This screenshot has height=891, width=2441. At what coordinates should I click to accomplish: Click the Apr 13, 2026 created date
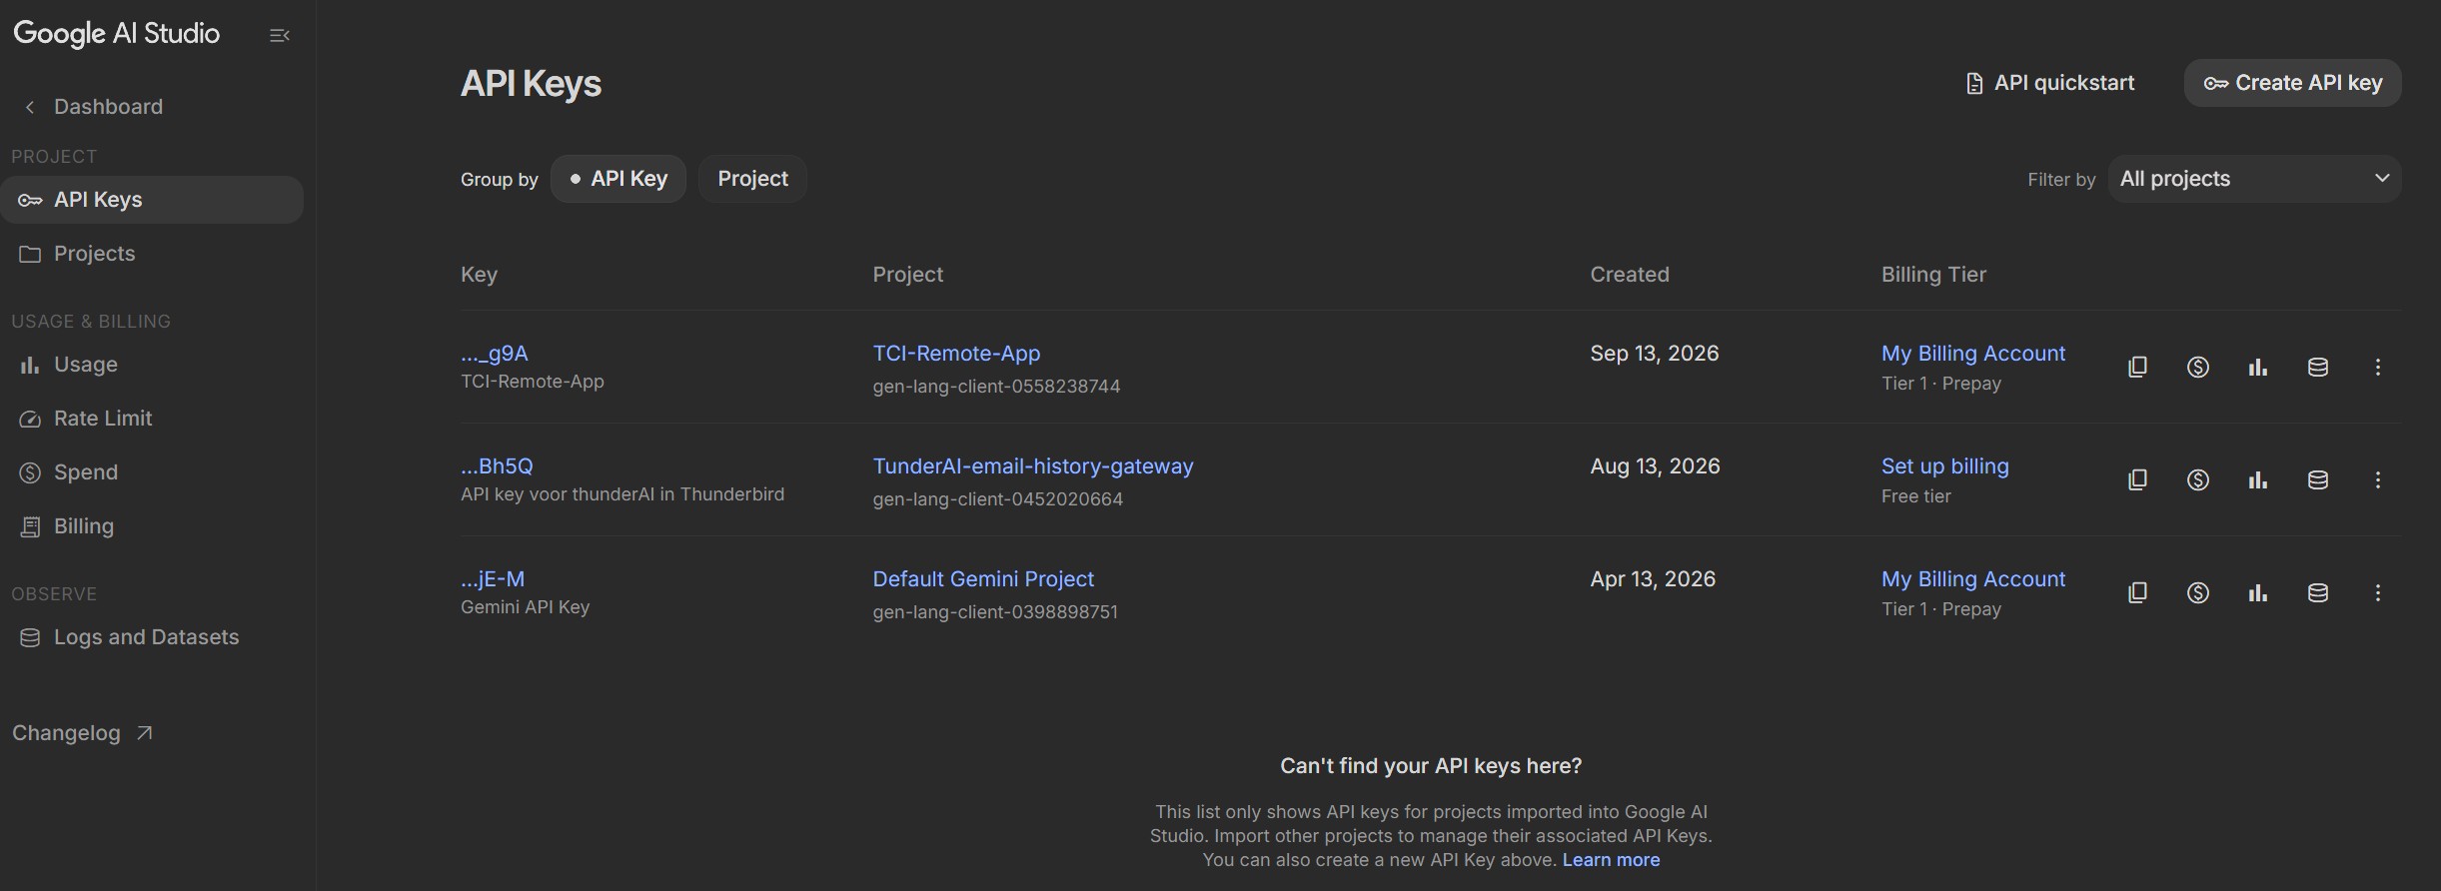[x=1653, y=579]
